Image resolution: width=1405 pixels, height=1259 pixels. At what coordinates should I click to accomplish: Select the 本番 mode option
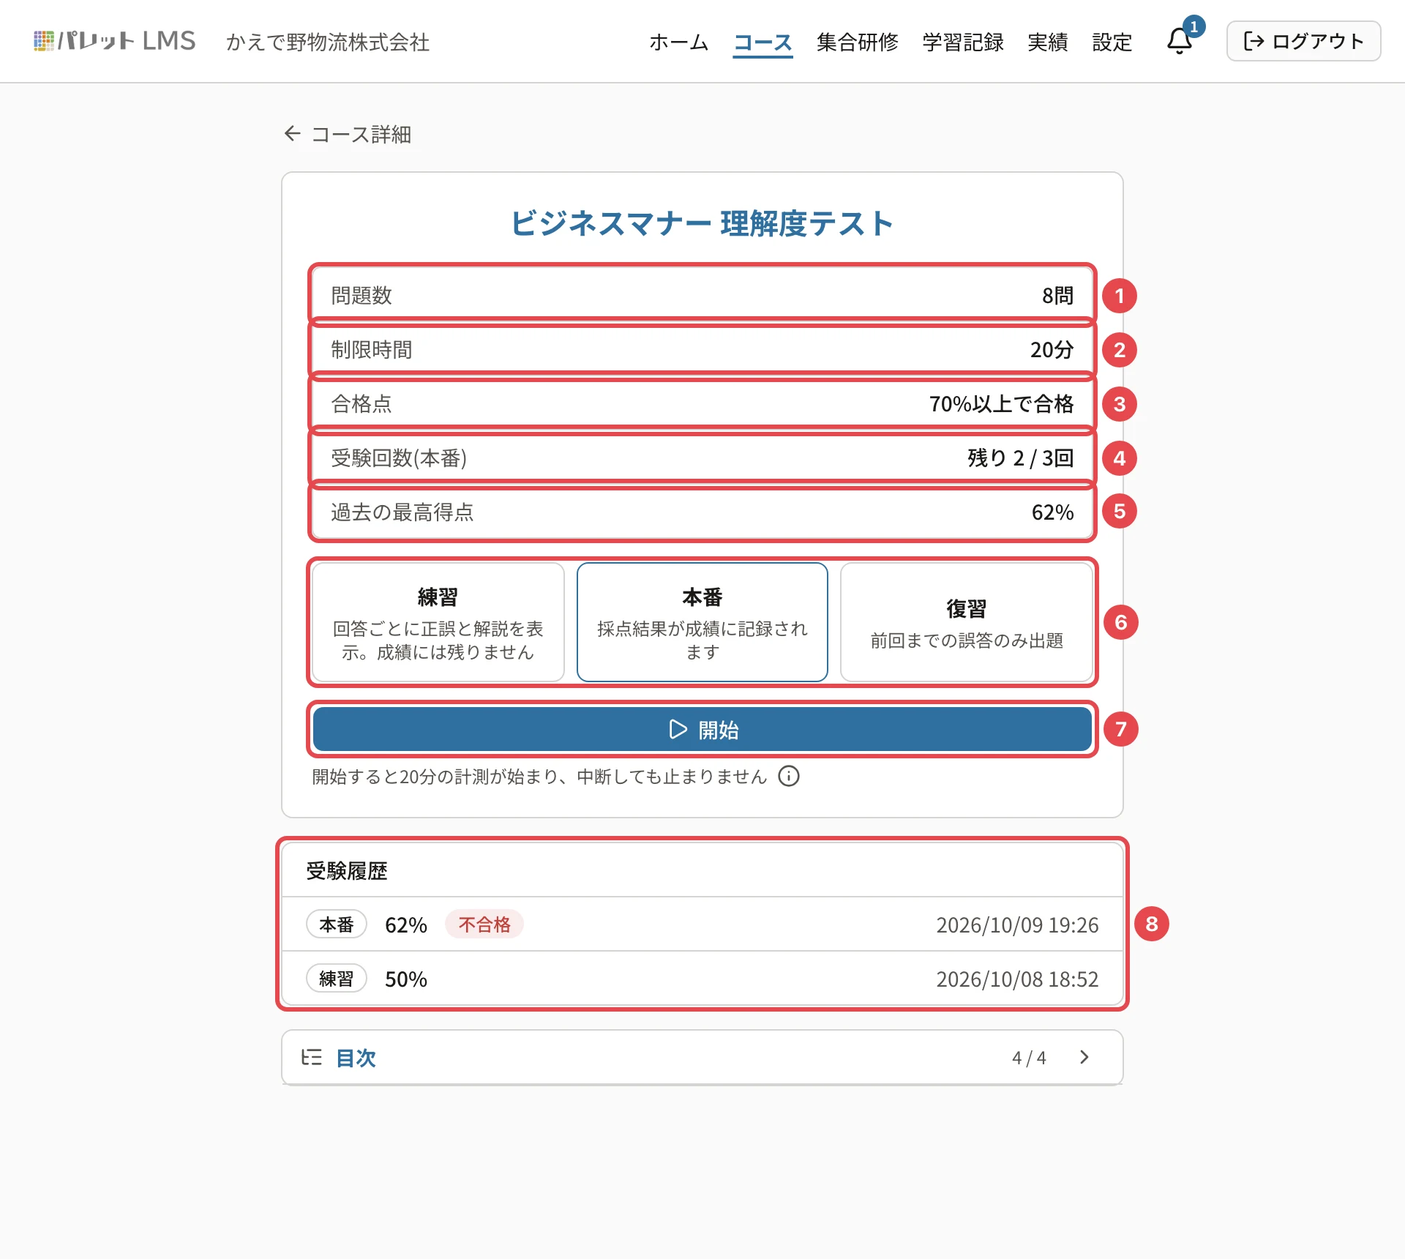(702, 622)
